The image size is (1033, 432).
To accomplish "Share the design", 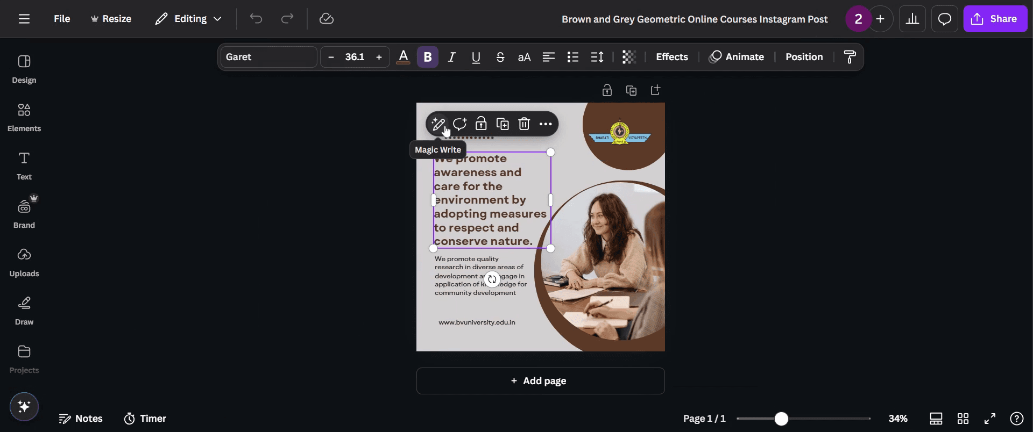I will (x=995, y=19).
